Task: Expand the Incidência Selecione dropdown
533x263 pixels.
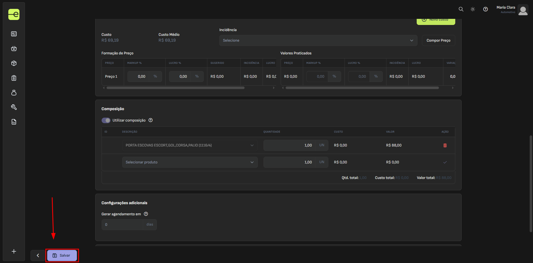Action: tap(318, 41)
